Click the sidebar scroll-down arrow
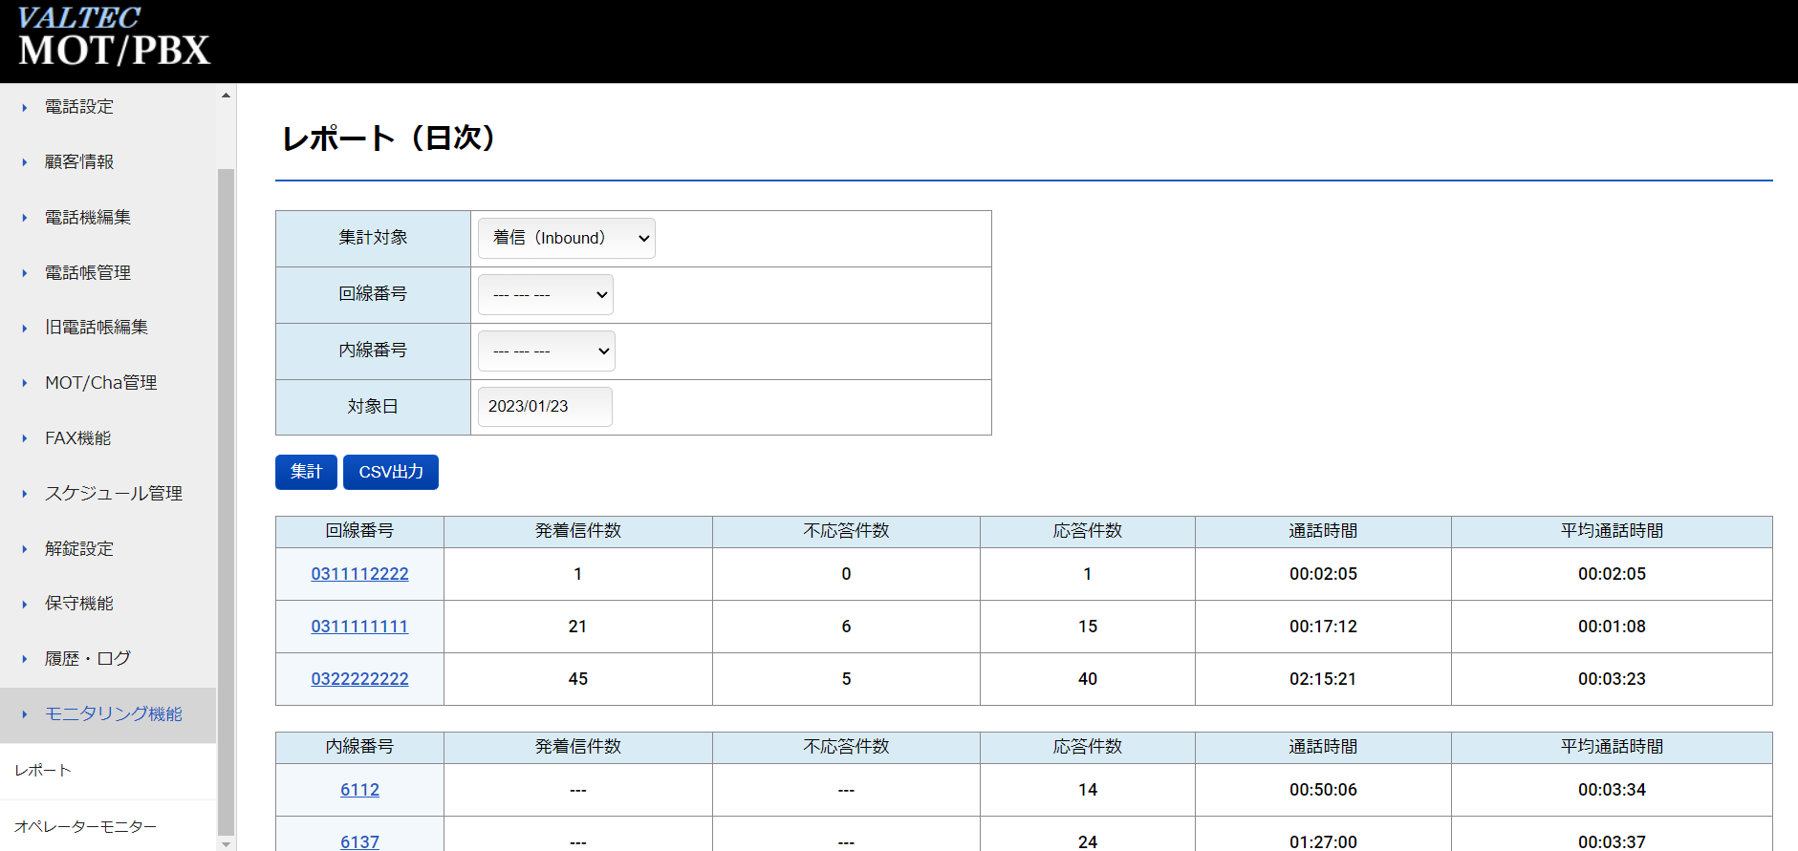This screenshot has width=1798, height=851. 226,843
